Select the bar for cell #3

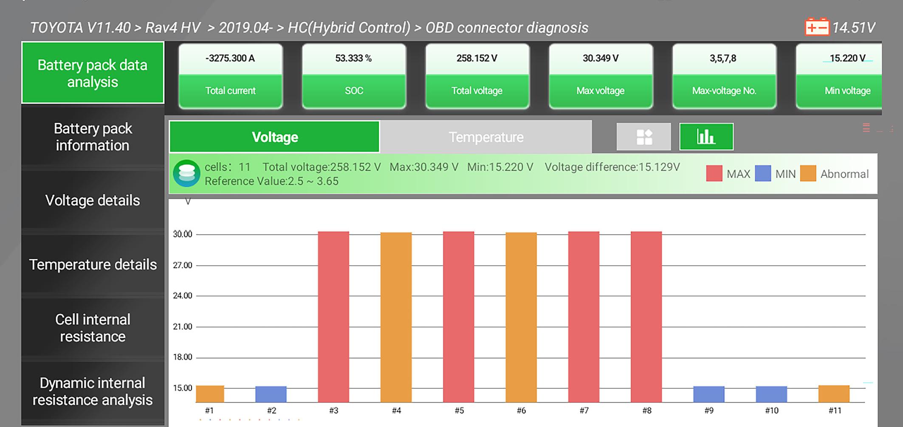333,317
